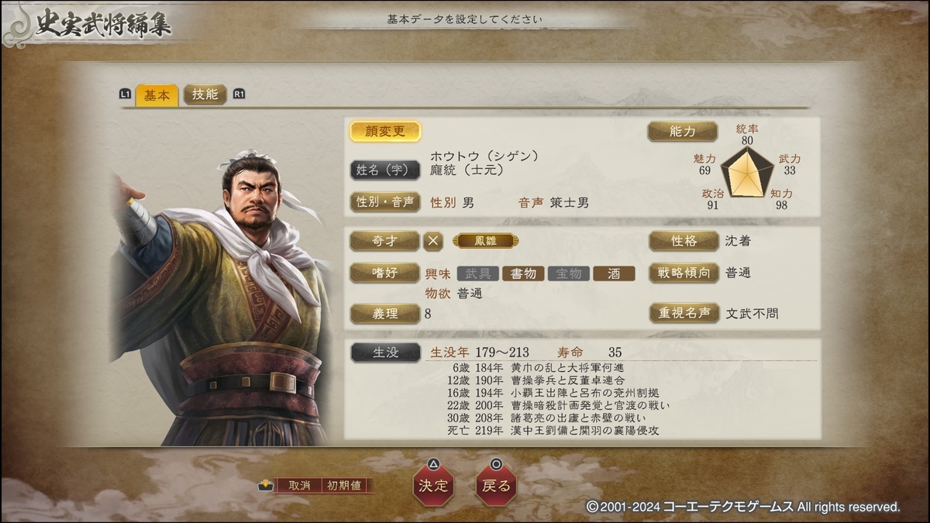This screenshot has height=523, width=930.
Task: Click the 決定 triangle confirm button
Action: (433, 485)
